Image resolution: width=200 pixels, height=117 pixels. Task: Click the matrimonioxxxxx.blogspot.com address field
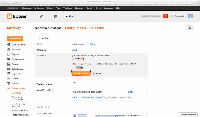(x=109, y=92)
